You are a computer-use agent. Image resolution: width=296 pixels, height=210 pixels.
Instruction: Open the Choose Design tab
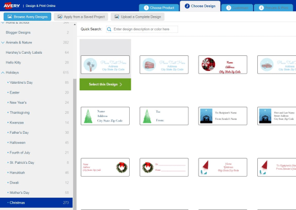pyautogui.click(x=200, y=6)
